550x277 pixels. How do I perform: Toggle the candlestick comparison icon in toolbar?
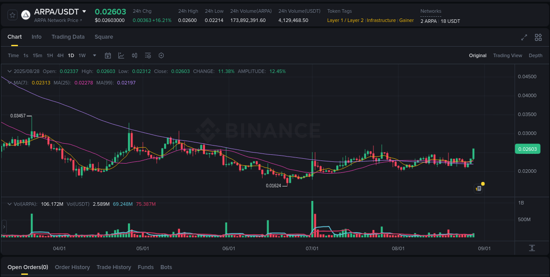tap(135, 55)
